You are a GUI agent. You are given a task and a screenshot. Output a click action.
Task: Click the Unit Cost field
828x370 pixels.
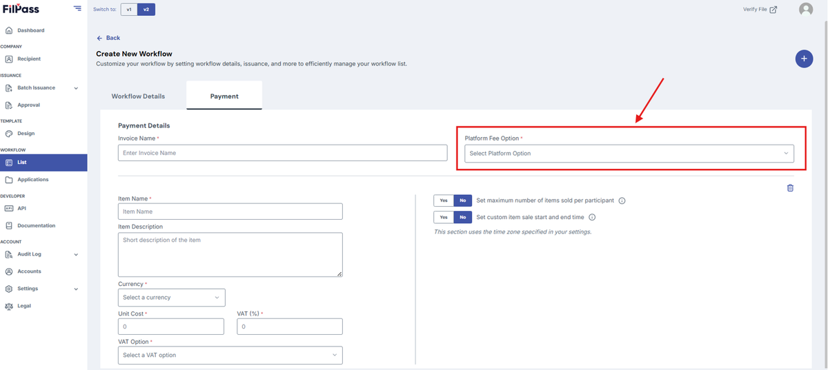tap(171, 327)
